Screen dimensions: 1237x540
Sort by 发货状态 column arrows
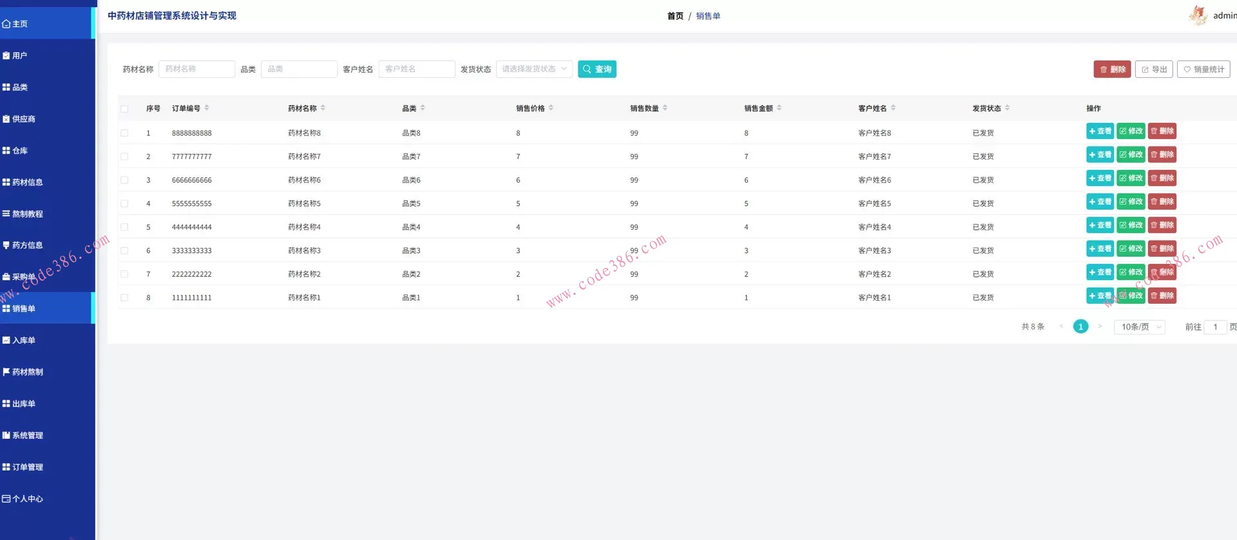[x=1007, y=108]
